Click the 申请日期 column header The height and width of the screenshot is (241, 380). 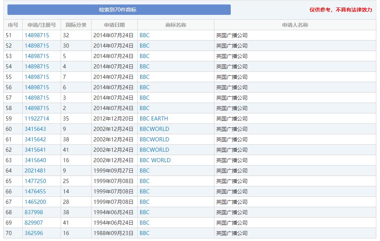tap(114, 25)
